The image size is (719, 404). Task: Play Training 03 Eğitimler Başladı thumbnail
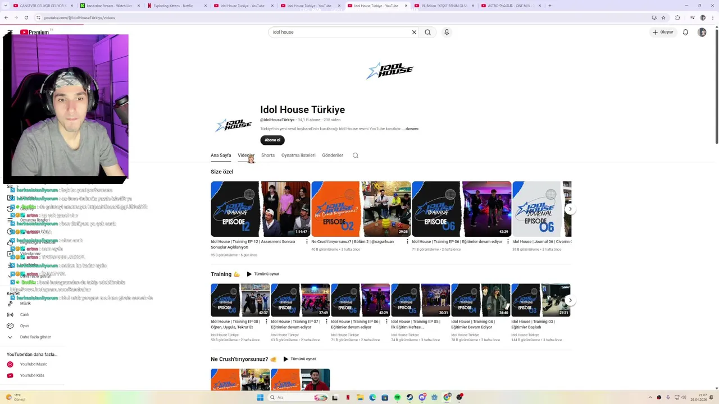pyautogui.click(x=540, y=300)
